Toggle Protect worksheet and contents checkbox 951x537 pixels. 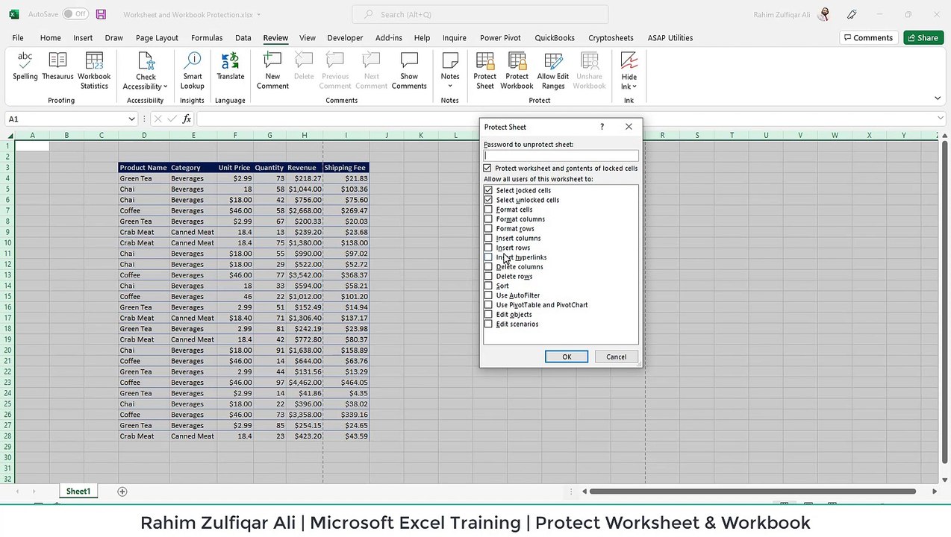[x=487, y=169]
